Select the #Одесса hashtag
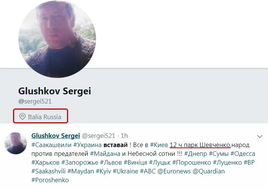 tap(243, 154)
